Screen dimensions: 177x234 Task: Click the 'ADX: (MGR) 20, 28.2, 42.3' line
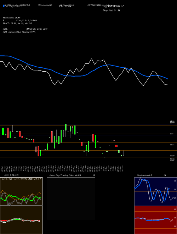point(25,29)
